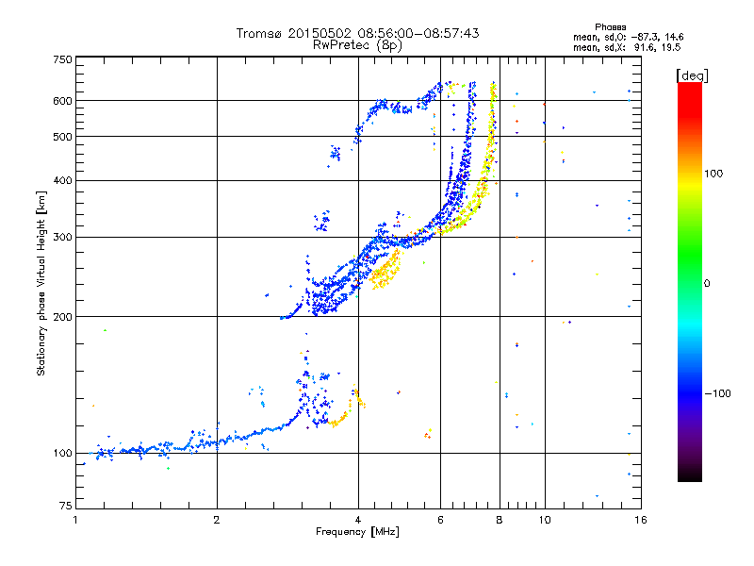754x566 pixels.
Task: Click the colorbar tick label '-100'
Action: tap(717, 393)
